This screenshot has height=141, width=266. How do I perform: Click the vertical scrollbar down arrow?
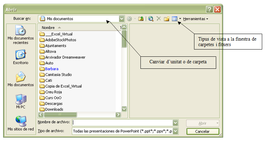point(124,109)
